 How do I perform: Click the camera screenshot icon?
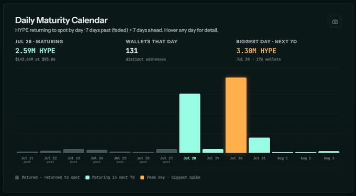(x=335, y=22)
